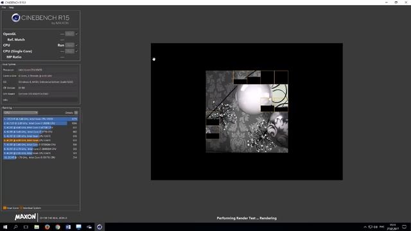Select ranking entry 10 Core i5-3317U

pos(40,157)
